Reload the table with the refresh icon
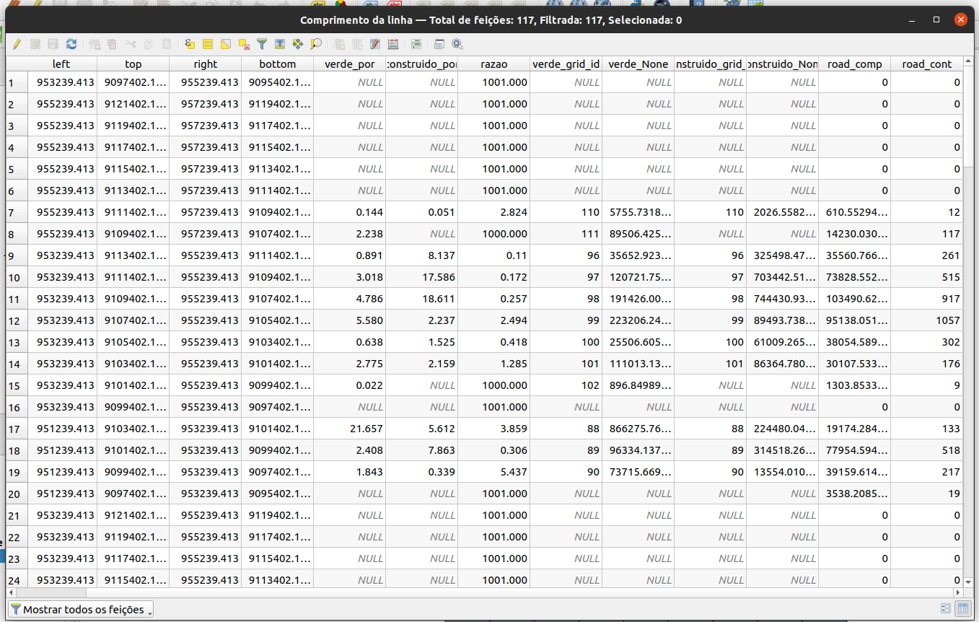Viewport: 979px width, 622px height. click(x=71, y=44)
